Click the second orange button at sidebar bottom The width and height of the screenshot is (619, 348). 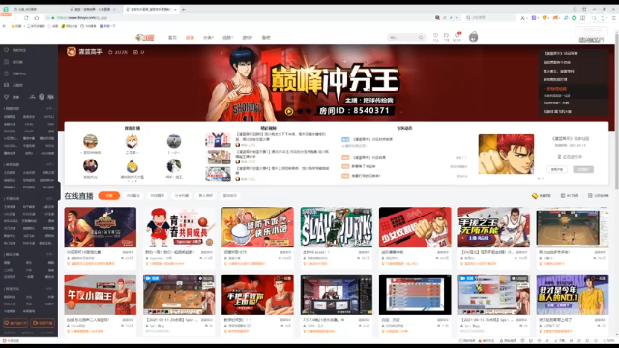pos(43,323)
